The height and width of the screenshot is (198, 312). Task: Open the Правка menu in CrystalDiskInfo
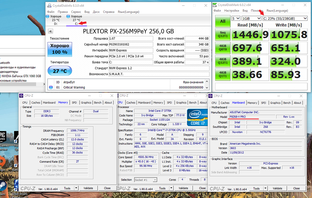[x=63, y=12]
